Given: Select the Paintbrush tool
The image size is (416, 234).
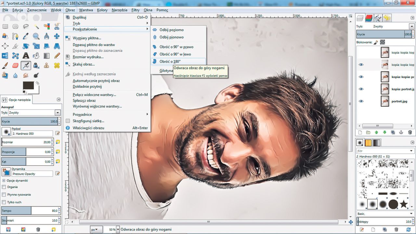Looking at the screenshot, I should (x=5, y=65).
